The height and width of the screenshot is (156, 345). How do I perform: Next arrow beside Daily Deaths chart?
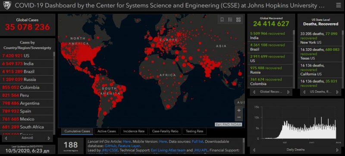(x=337, y=150)
